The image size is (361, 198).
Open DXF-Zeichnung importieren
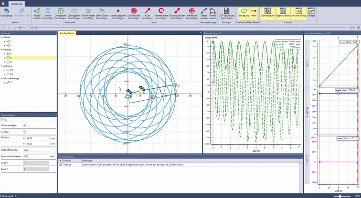226,11
